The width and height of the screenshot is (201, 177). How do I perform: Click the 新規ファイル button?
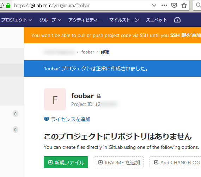[x=66, y=162]
